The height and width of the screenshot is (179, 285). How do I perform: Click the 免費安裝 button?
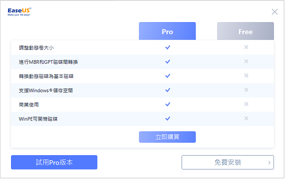point(228,162)
